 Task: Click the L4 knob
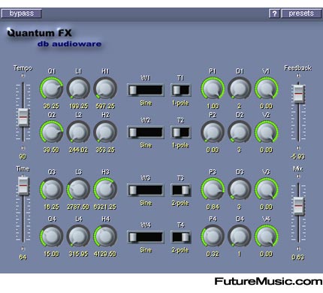tap(78, 237)
